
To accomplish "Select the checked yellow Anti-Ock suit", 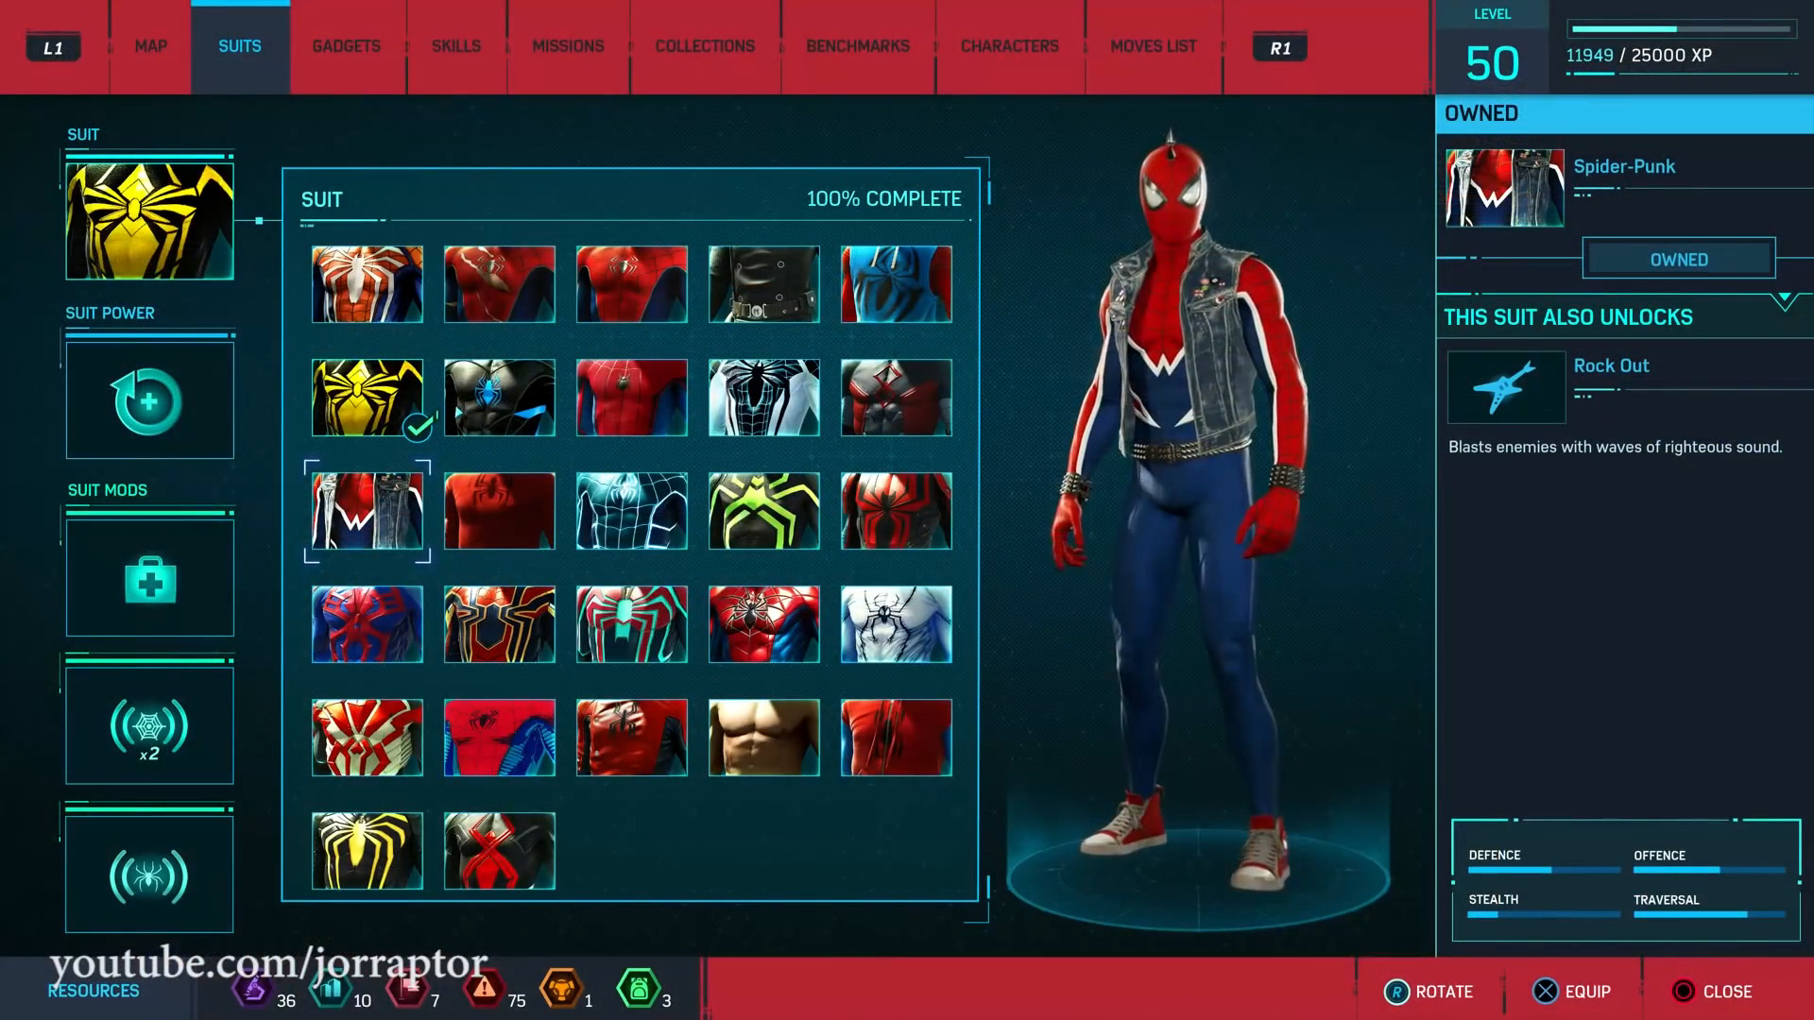I will click(x=368, y=398).
